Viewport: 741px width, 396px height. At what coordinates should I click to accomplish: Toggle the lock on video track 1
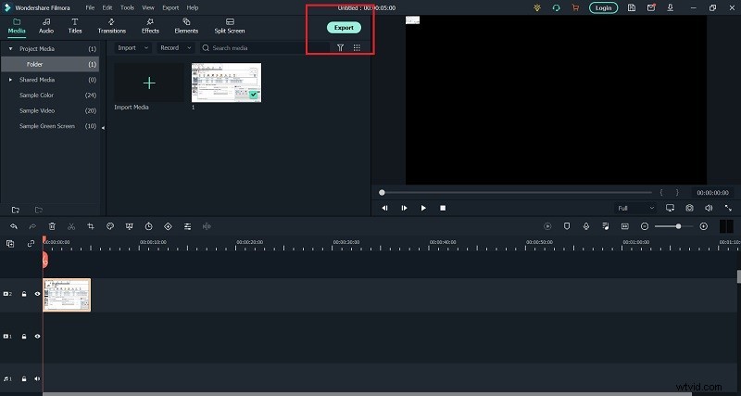pos(24,336)
